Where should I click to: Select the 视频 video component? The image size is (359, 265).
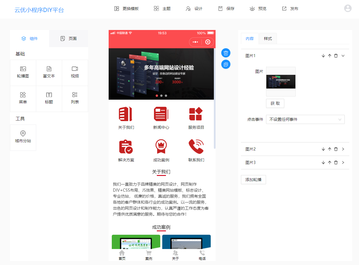tap(75, 73)
